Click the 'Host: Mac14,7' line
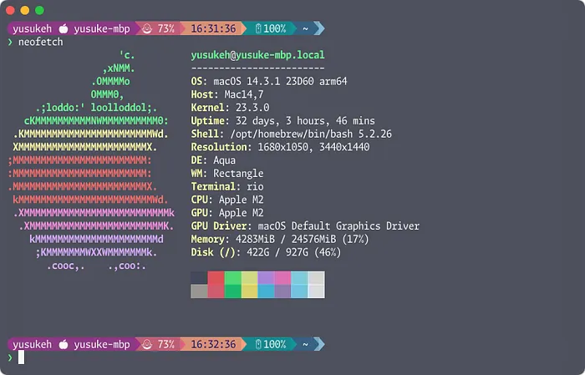Image resolution: width=585 pixels, height=375 pixels. [x=227, y=94]
